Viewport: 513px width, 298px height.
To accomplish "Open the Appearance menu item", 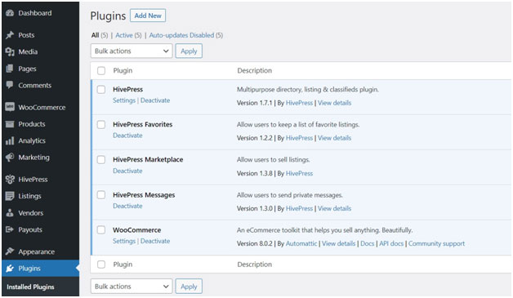I will pos(36,251).
